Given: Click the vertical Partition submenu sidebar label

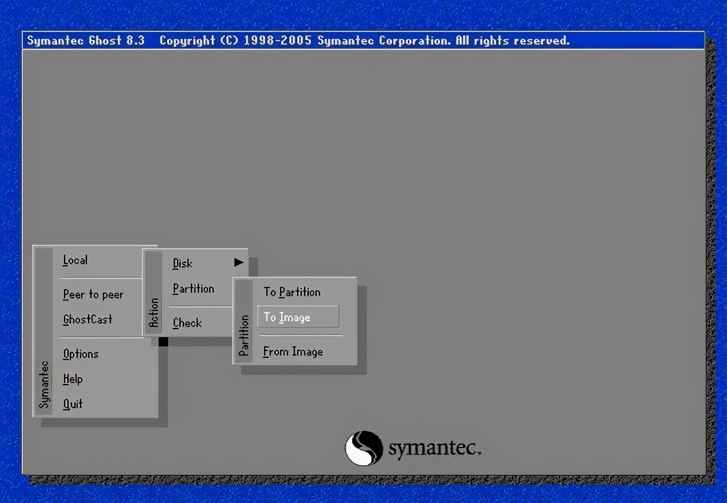Looking at the screenshot, I should (x=244, y=336).
